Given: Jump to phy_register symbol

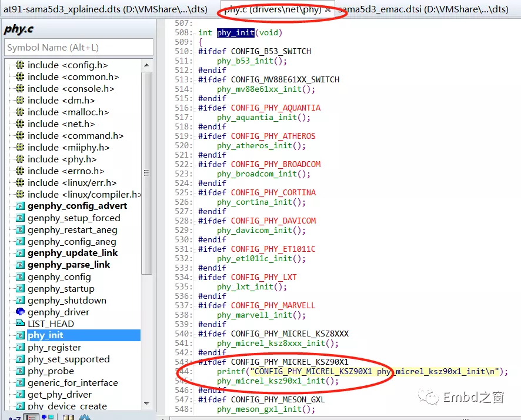Looking at the screenshot, I should pyautogui.click(x=55, y=348).
